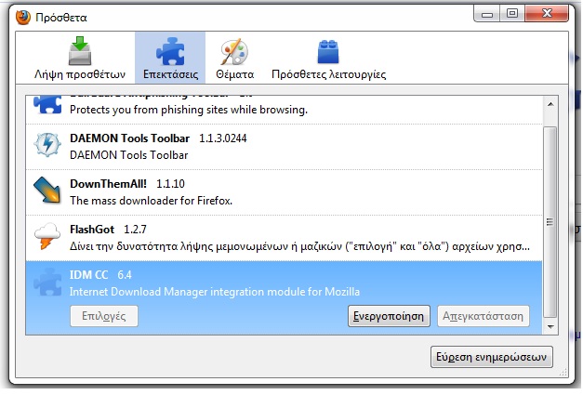Click the Firefox icon in title bar
583x395 pixels.
[x=23, y=17]
